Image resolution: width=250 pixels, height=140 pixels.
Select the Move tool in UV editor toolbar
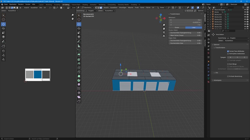click(4, 24)
